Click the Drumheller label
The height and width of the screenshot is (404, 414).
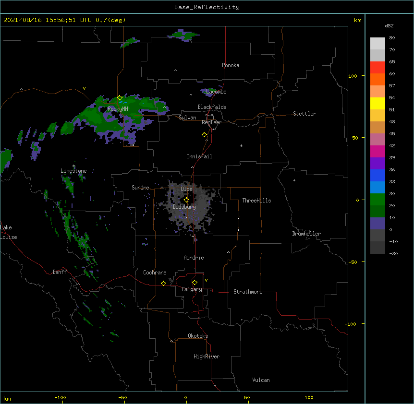pyautogui.click(x=306, y=234)
